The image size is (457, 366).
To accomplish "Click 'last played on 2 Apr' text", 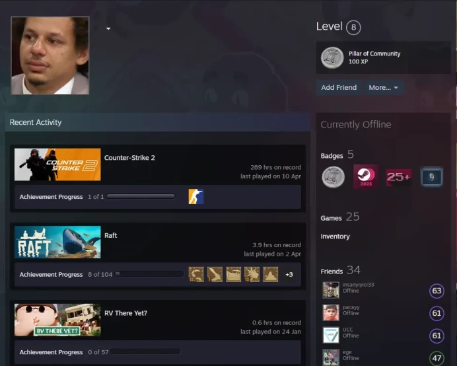I will click(x=272, y=254).
